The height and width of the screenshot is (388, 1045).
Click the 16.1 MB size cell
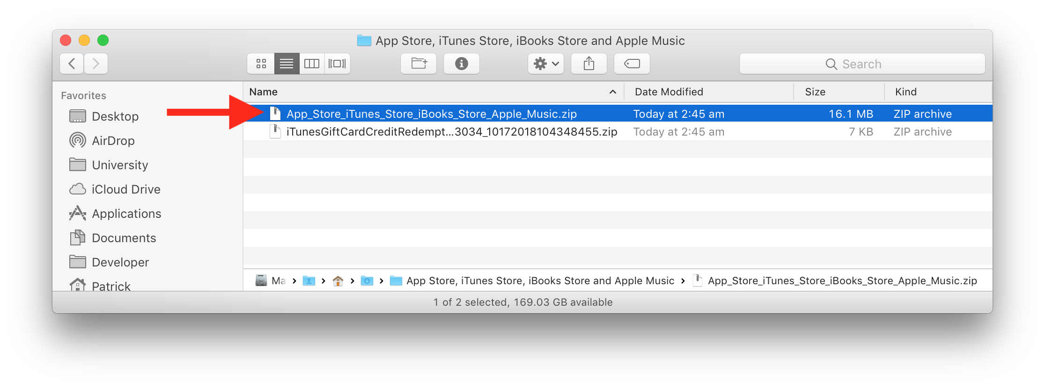pyautogui.click(x=851, y=114)
